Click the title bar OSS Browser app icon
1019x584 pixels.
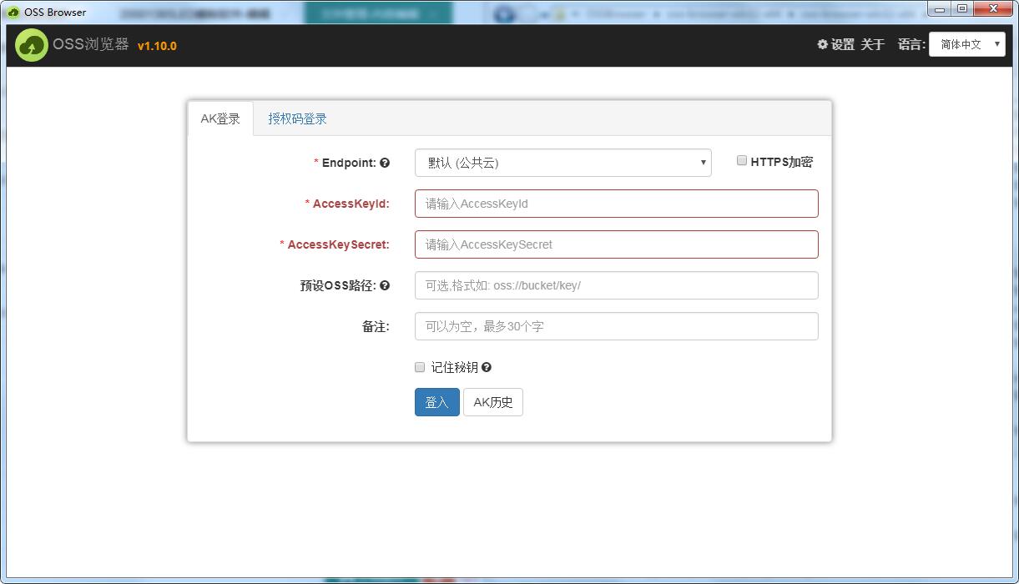tap(13, 12)
